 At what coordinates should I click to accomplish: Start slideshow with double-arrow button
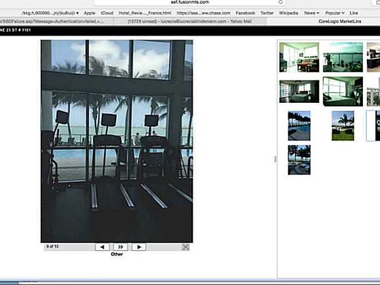[121, 247]
